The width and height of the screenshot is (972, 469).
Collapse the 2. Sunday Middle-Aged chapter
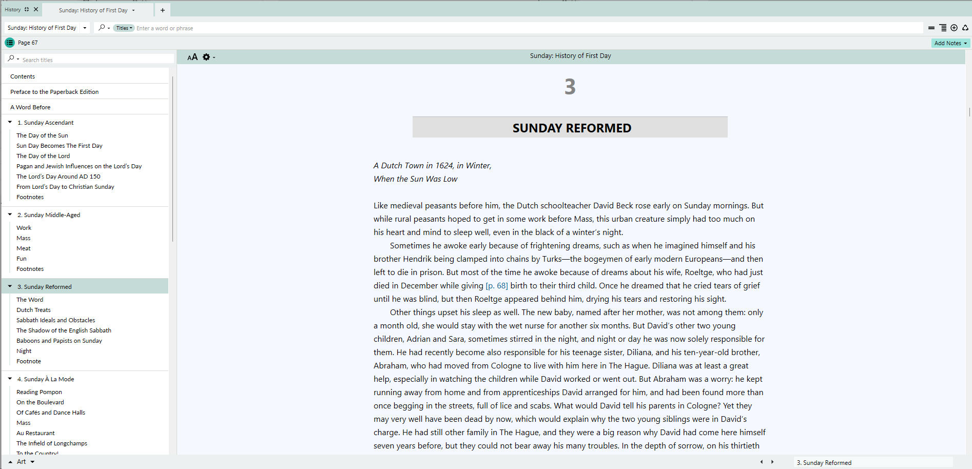[x=10, y=214]
